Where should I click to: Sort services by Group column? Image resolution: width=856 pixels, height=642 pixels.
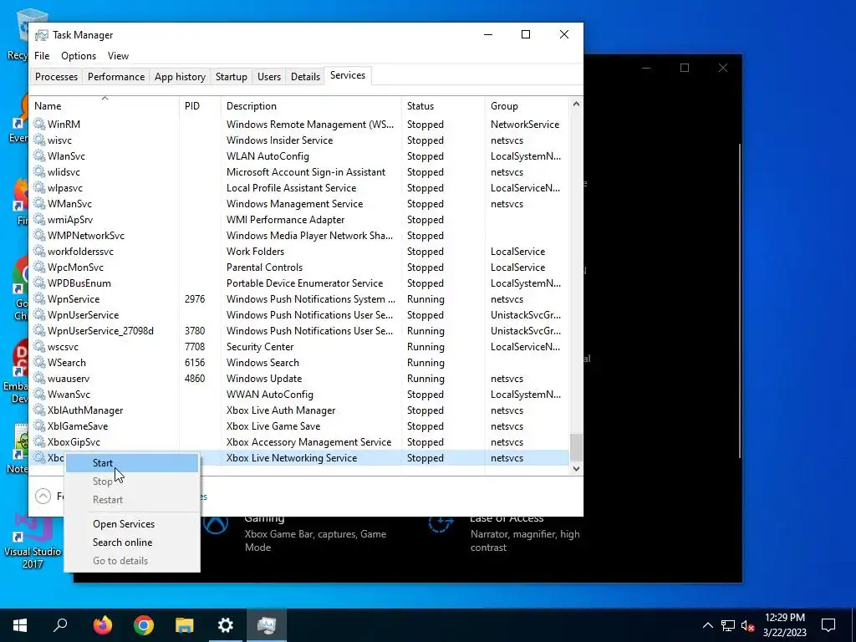527,106
